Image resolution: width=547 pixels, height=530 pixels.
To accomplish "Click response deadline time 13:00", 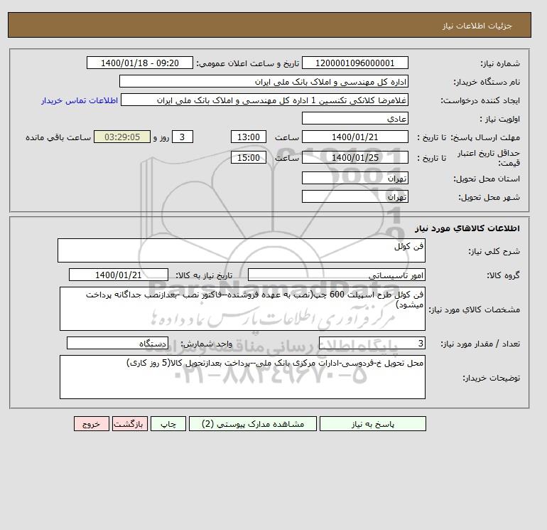I will [x=249, y=137].
